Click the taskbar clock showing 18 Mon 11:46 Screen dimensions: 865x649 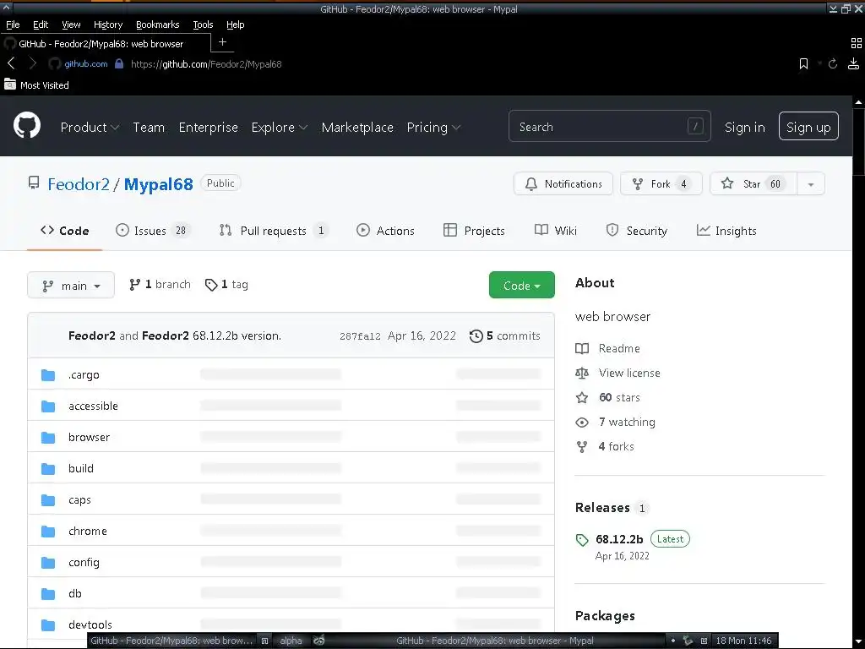[743, 641]
